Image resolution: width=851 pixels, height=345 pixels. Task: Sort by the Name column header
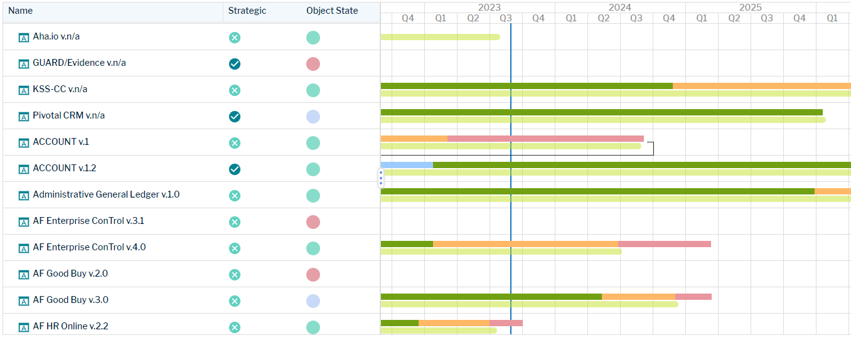pyautogui.click(x=21, y=11)
